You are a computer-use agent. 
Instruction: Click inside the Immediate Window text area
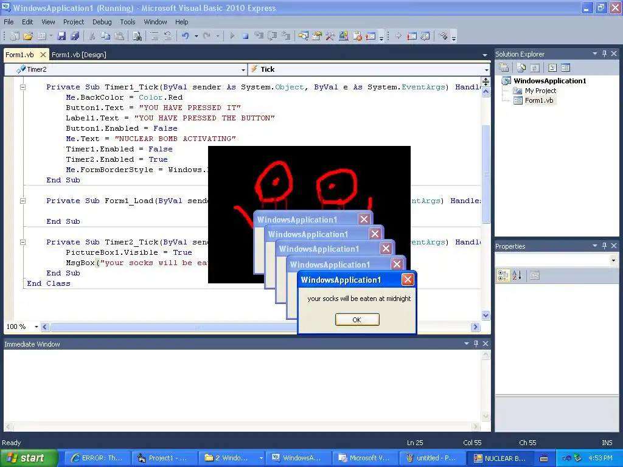242,386
